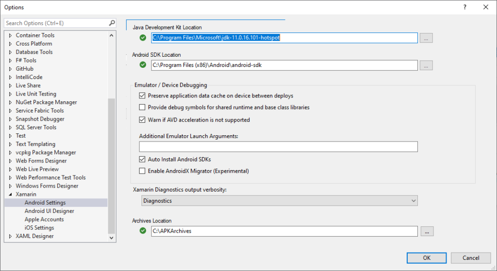Click the browse button for Archives Location
Screen dimensions: 497x271
[x=426, y=231]
